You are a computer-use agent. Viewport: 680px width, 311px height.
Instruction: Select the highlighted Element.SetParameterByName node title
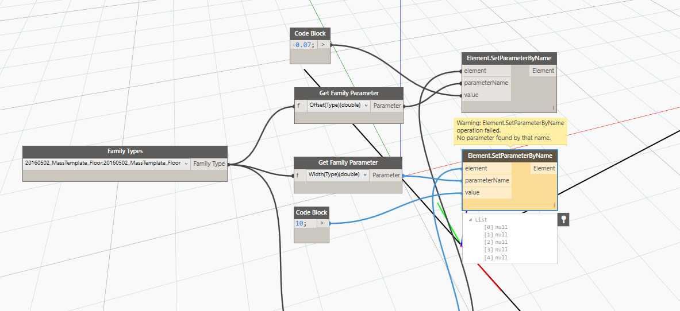pyautogui.click(x=509, y=155)
